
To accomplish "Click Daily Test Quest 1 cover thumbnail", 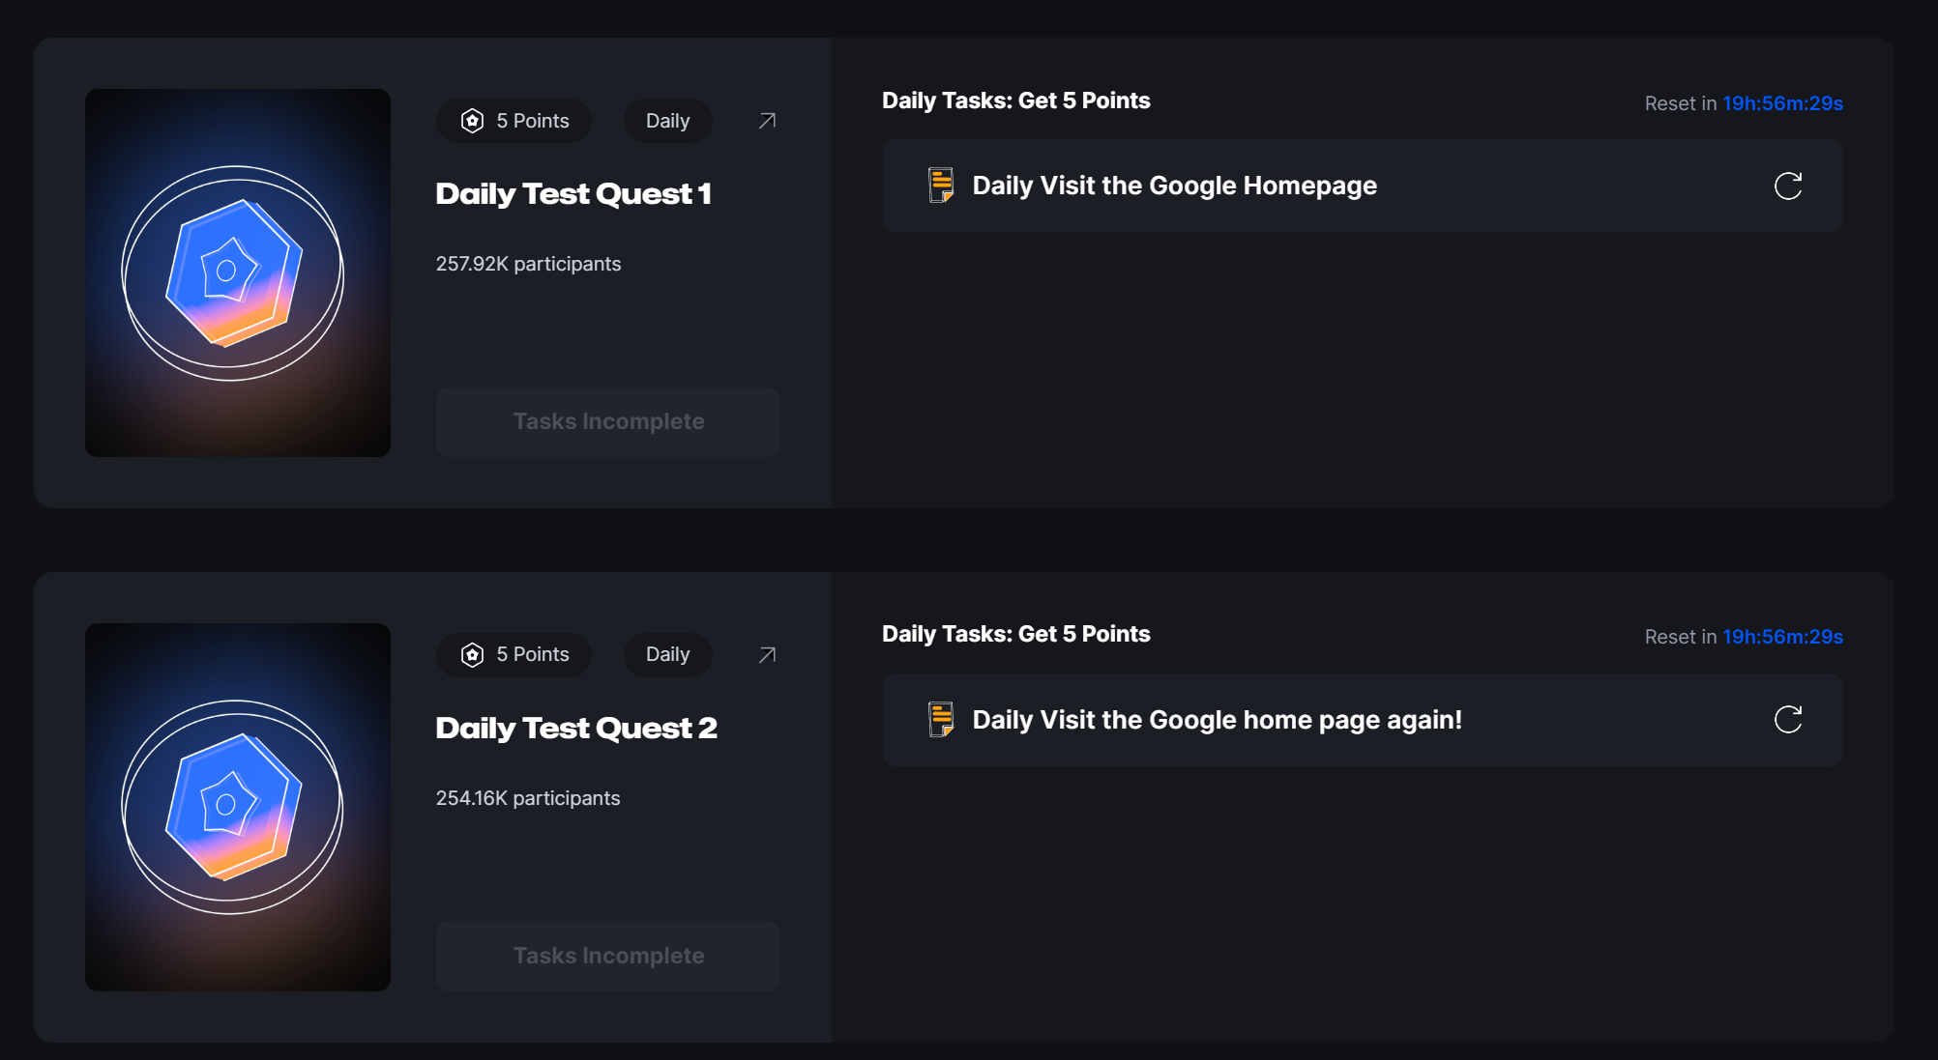I will coord(238,272).
